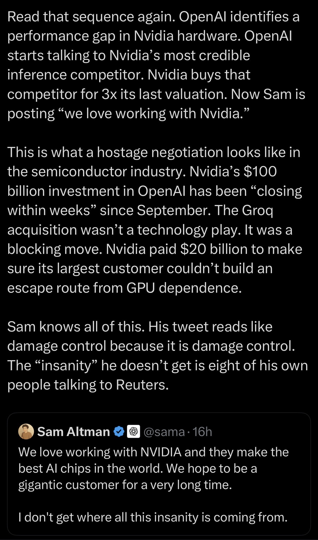Click the OpenAI affiliation badge icon

pyautogui.click(x=133, y=432)
